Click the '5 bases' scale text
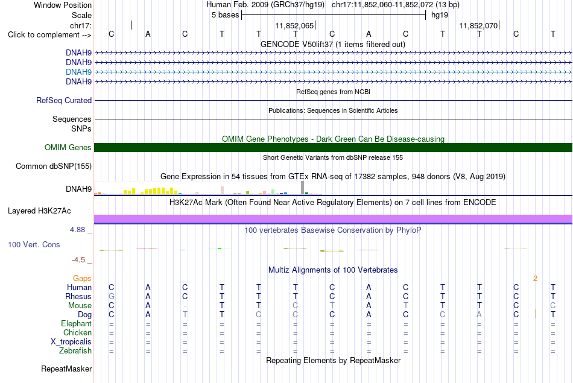The width and height of the screenshot is (573, 383). pos(225,15)
